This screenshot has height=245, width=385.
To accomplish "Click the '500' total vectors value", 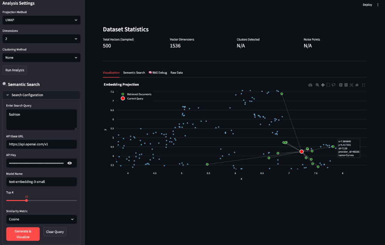I will pos(107,46).
